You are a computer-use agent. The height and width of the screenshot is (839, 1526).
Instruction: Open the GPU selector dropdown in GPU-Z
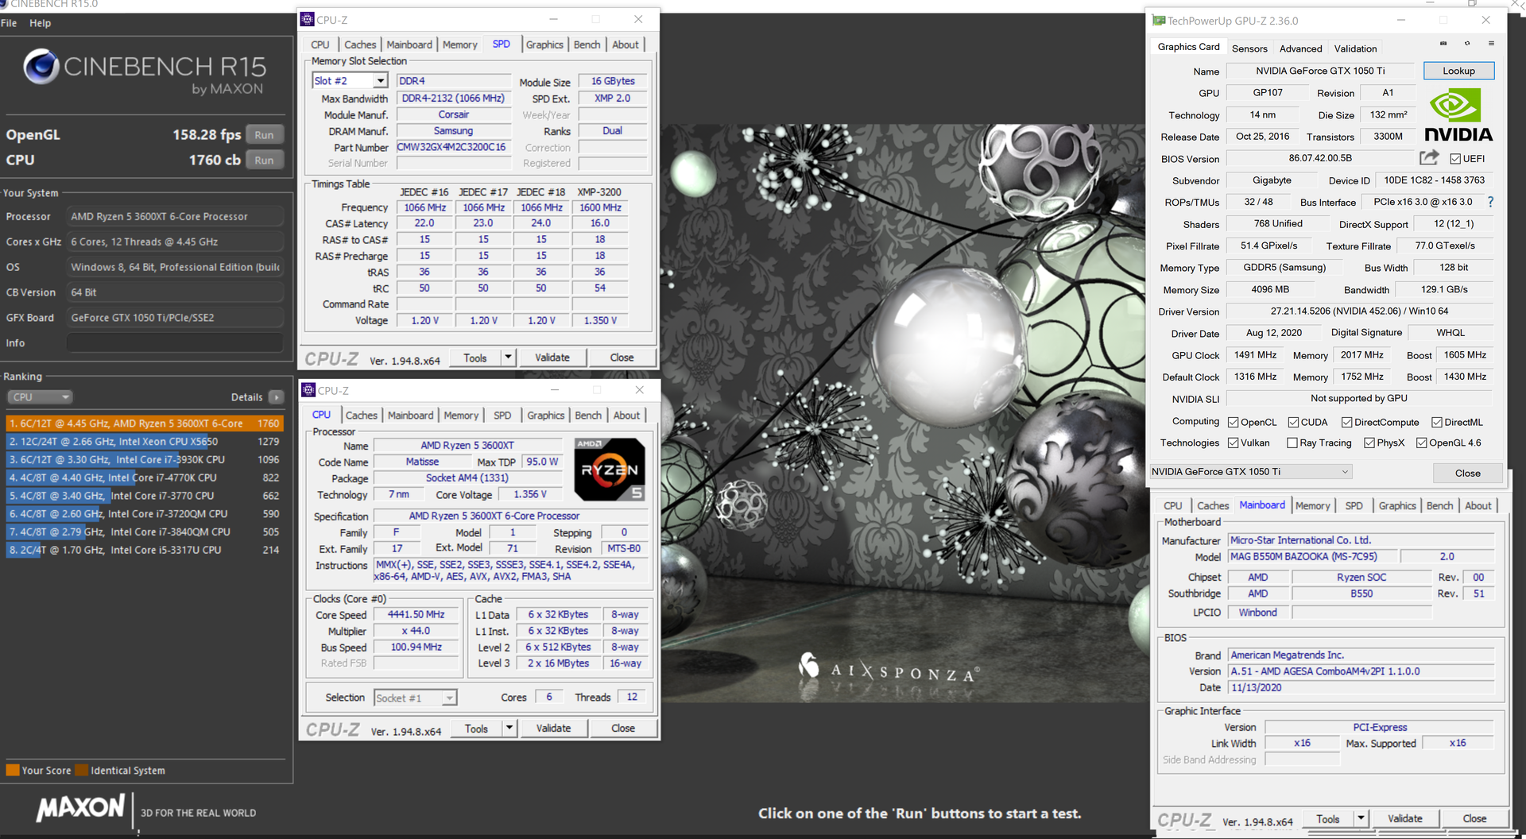click(x=1250, y=472)
